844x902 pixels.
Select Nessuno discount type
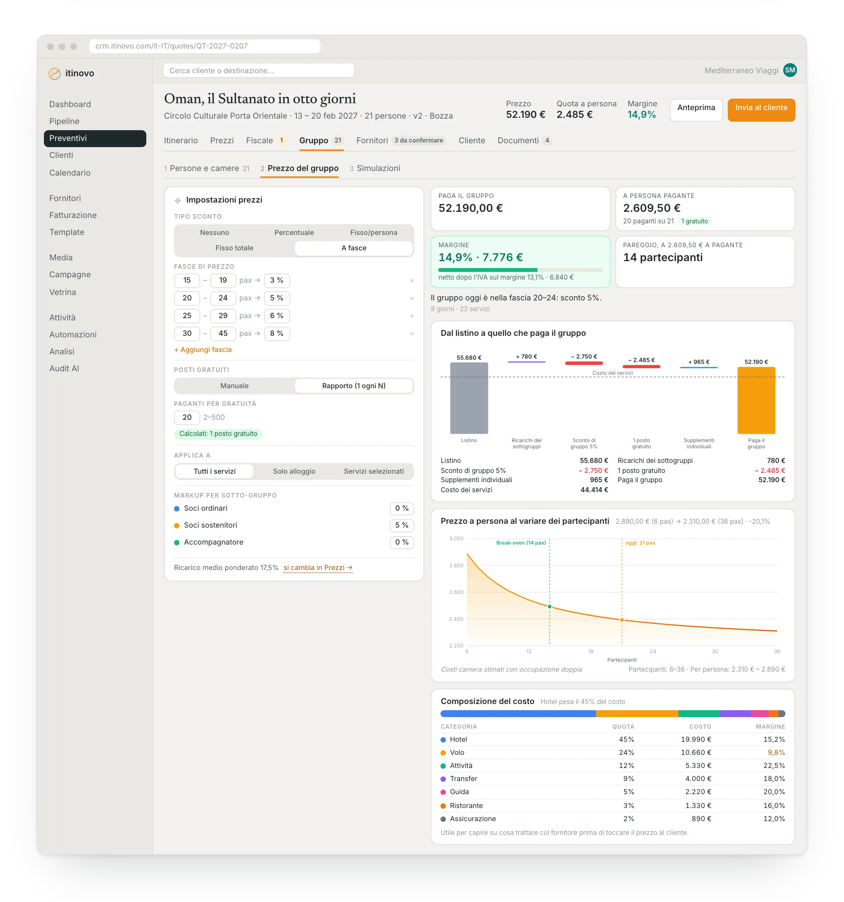click(214, 233)
